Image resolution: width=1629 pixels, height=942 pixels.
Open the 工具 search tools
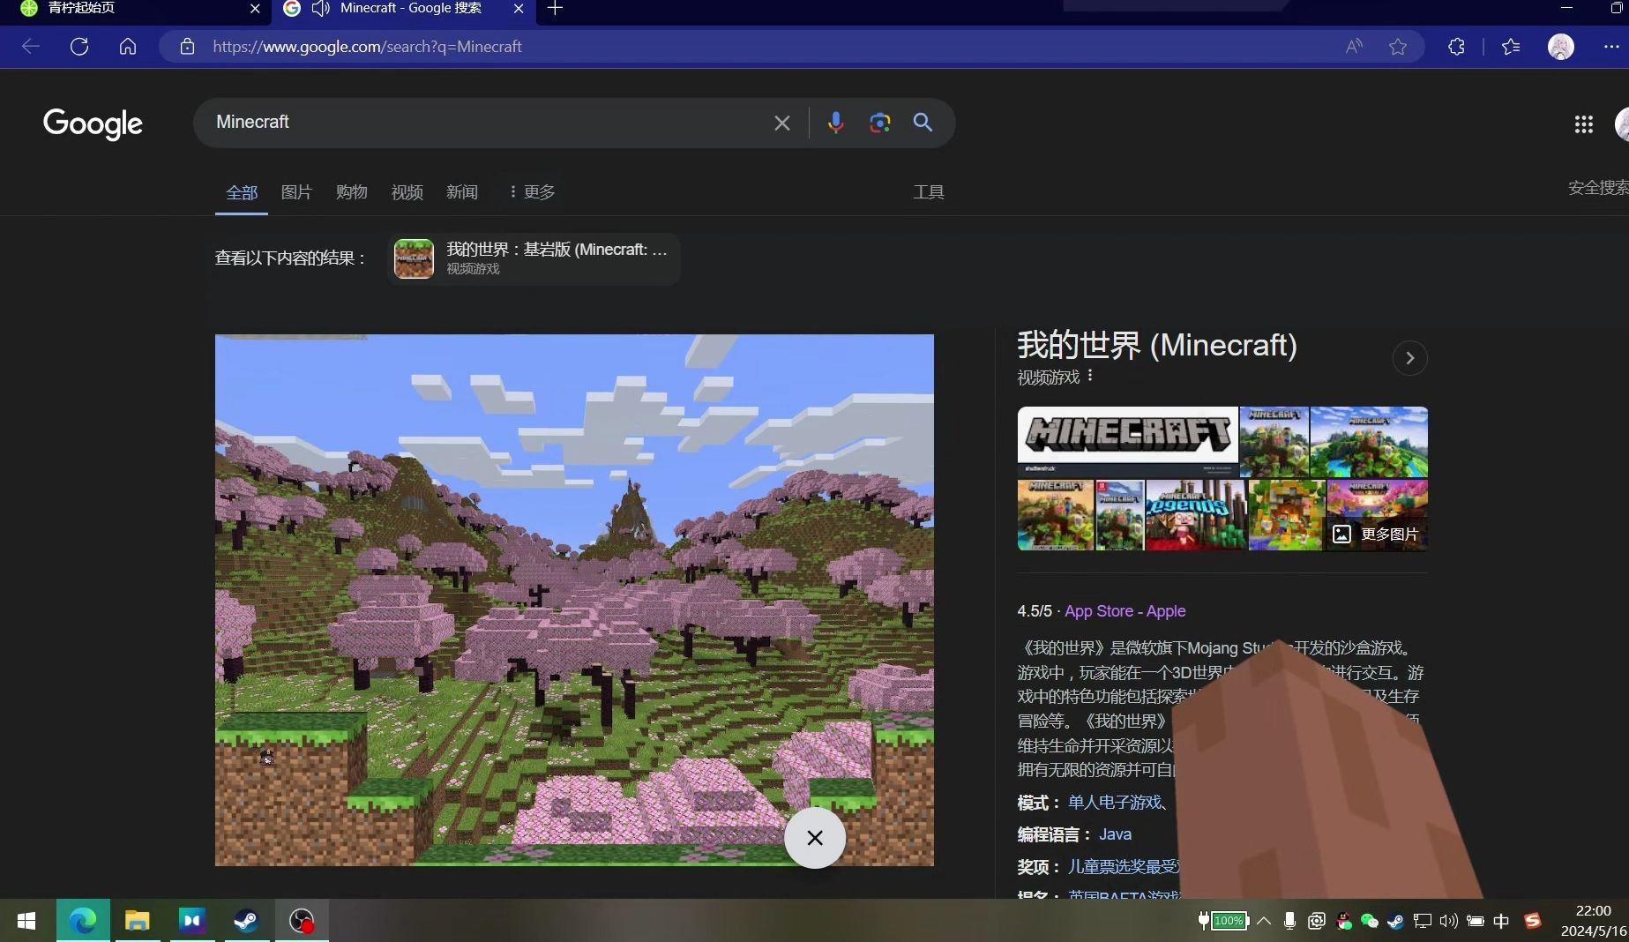click(x=929, y=192)
